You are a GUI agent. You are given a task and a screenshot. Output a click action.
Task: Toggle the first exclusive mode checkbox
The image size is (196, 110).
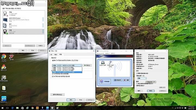(x=53, y=74)
